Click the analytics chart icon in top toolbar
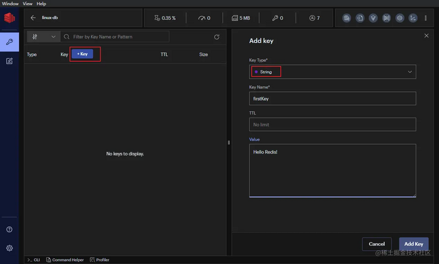The height and width of the screenshot is (264, 439). click(x=413, y=18)
